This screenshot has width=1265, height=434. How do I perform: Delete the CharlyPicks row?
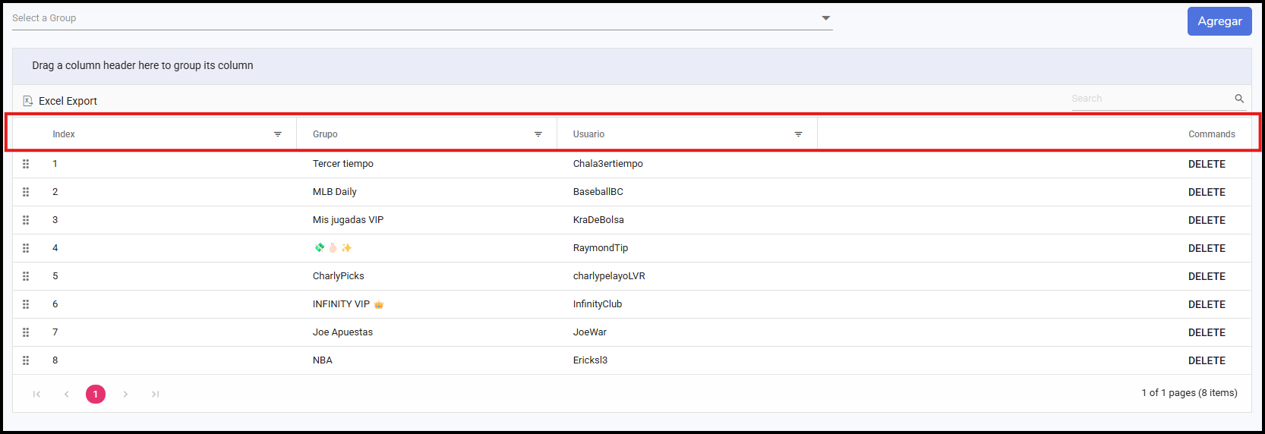pyautogui.click(x=1207, y=276)
